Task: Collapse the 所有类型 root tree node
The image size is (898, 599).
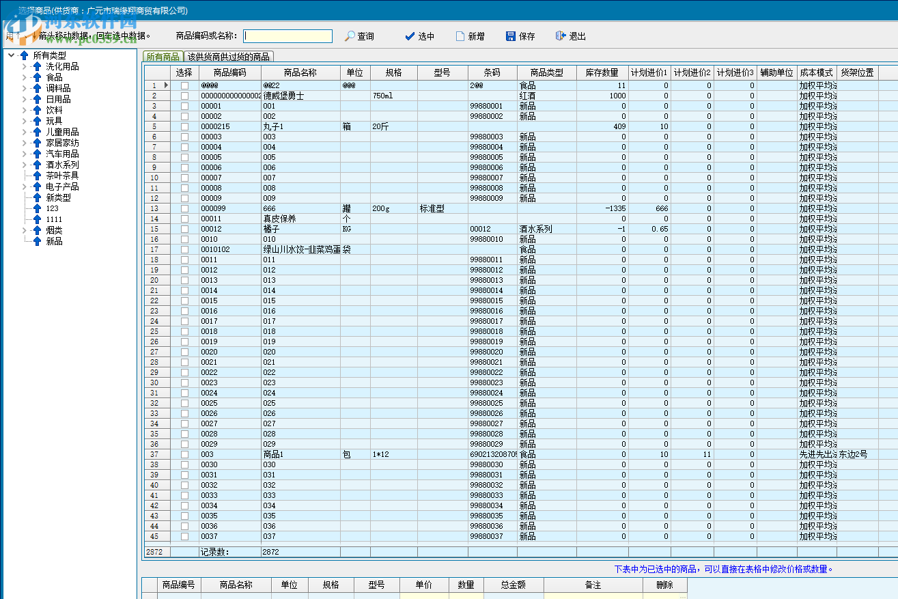Action: click(x=12, y=55)
